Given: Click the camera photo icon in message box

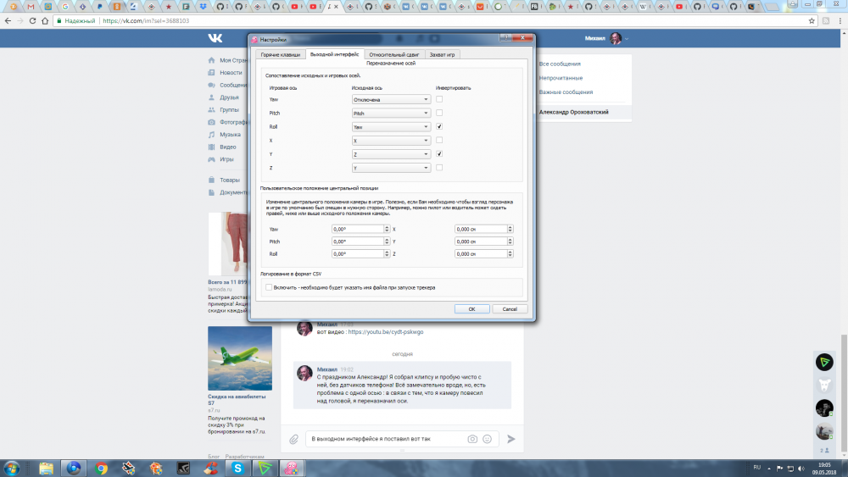Looking at the screenshot, I should (x=472, y=439).
